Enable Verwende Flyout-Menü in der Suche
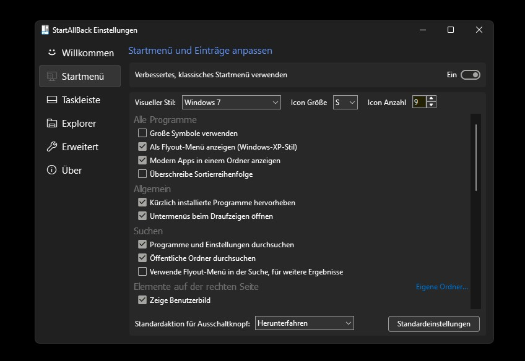 pos(142,271)
